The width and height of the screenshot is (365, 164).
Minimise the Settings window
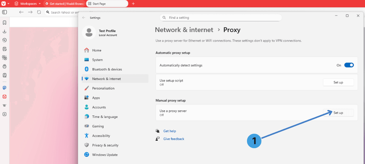[336, 15]
